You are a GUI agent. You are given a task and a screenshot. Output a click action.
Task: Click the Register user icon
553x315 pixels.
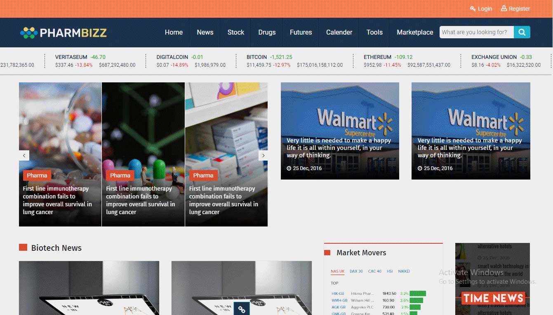click(504, 8)
